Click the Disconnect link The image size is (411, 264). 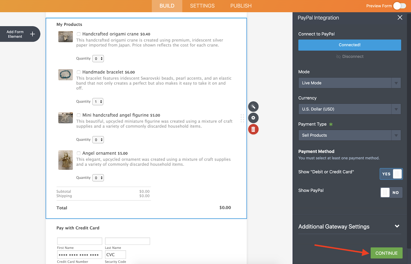point(353,57)
